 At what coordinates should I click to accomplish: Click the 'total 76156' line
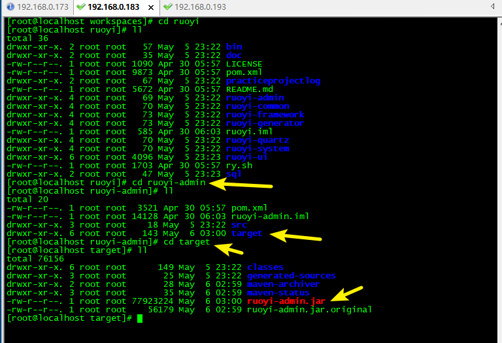[x=35, y=259]
